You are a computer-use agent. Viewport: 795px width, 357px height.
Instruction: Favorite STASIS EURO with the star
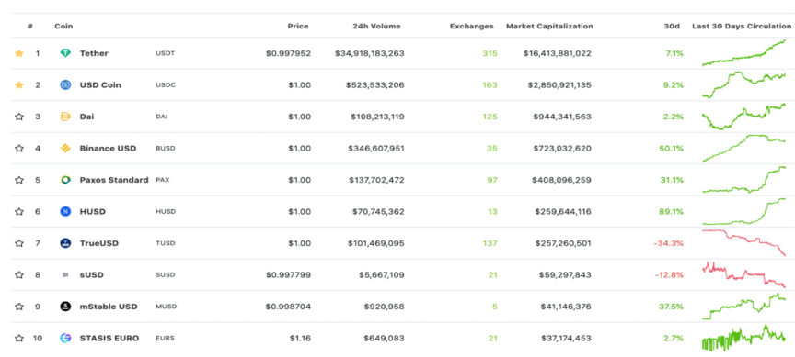tap(19, 339)
